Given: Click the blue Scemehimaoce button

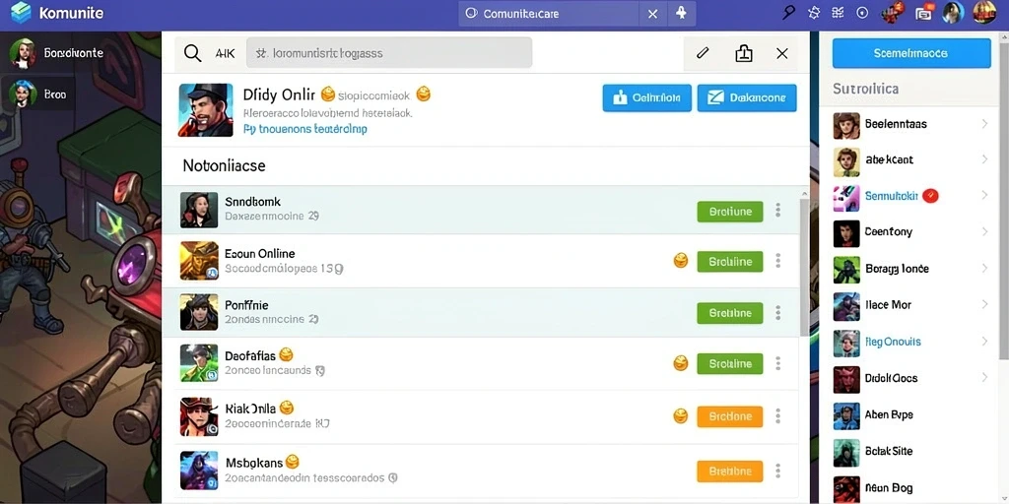Looking at the screenshot, I should tap(911, 53).
